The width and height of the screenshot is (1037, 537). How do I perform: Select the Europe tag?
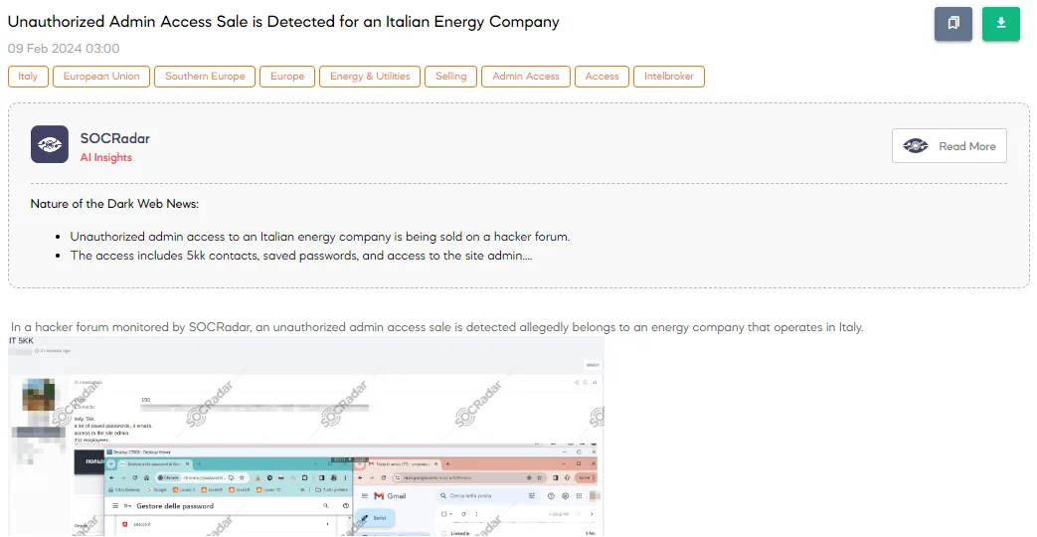(287, 76)
